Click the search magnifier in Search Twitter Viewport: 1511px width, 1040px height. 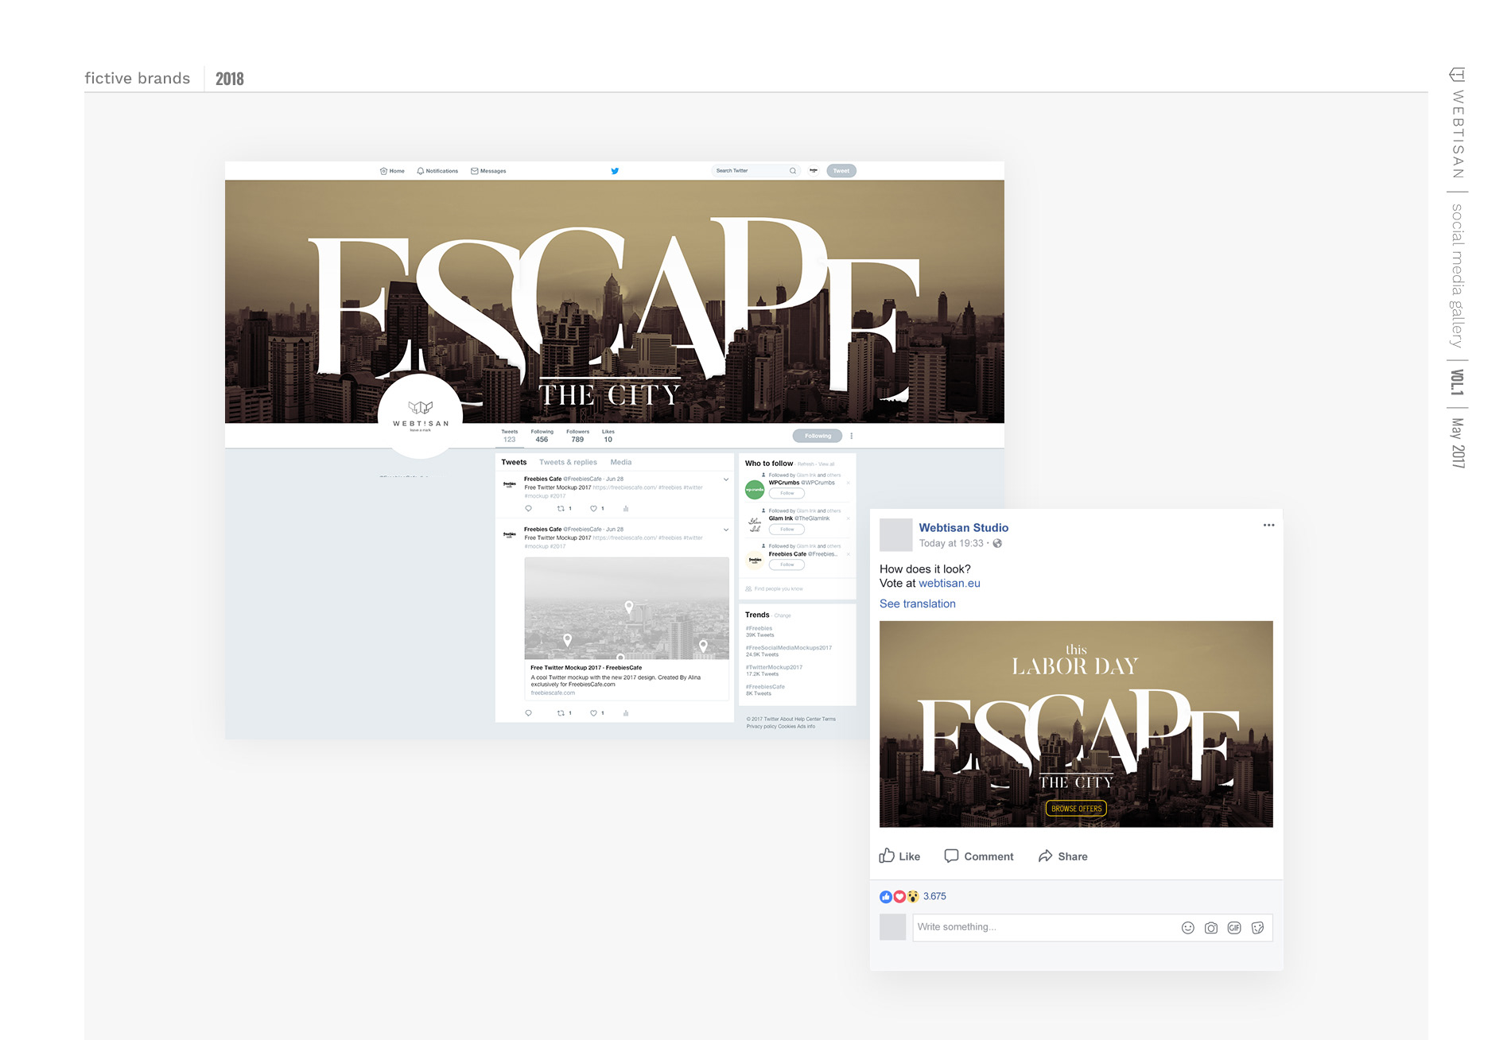pos(792,171)
